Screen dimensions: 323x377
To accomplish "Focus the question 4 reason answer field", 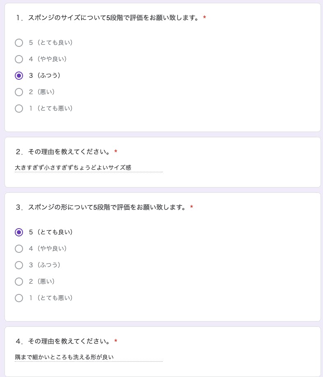I will (88, 357).
